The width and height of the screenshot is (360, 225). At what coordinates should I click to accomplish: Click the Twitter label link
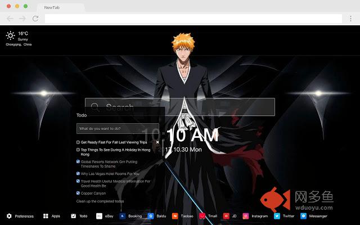pos(289,216)
